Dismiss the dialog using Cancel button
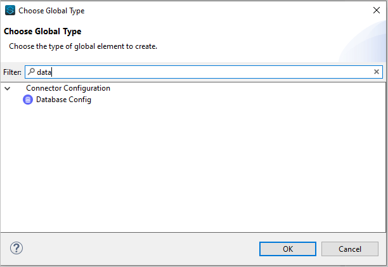The width and height of the screenshot is (388, 267). (x=350, y=249)
